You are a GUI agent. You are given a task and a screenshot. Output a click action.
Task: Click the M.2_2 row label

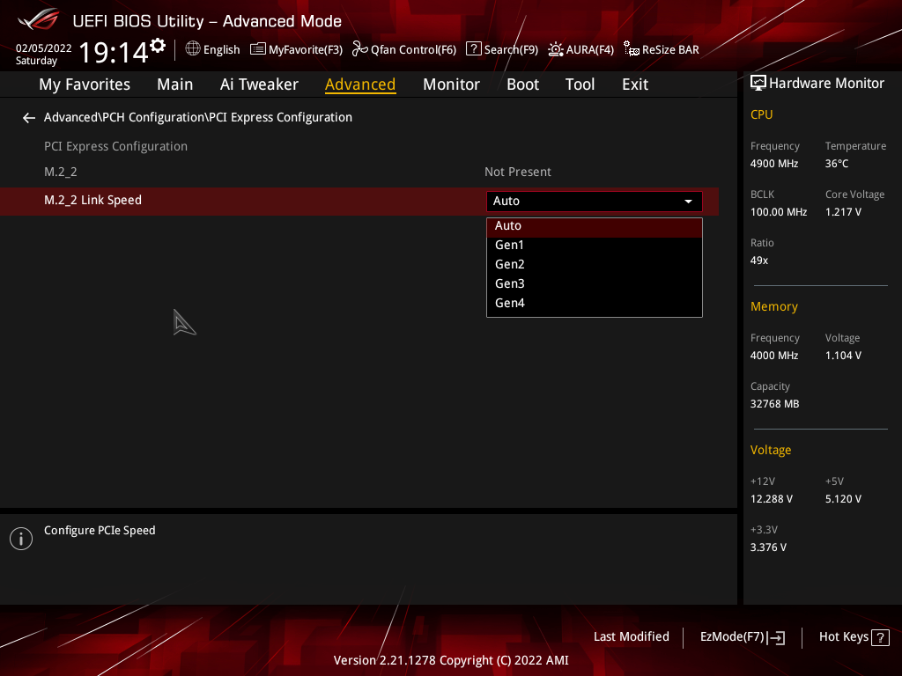point(61,172)
